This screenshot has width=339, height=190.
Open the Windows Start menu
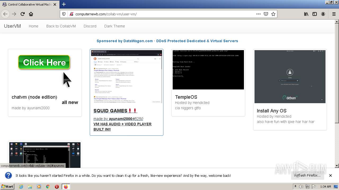[x=7, y=186]
